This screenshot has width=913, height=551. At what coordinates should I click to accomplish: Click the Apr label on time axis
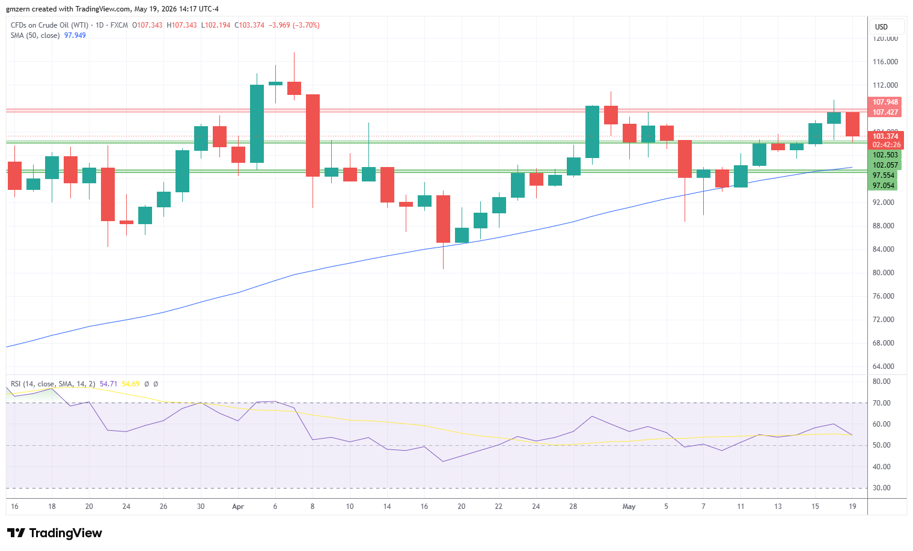pyautogui.click(x=238, y=507)
